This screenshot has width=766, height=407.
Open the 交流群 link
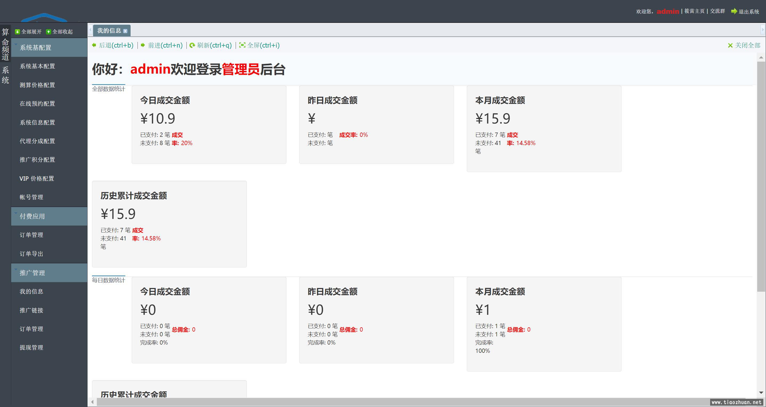pos(718,11)
